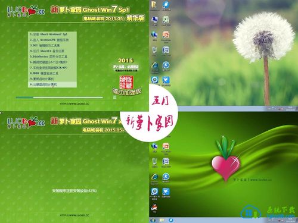The image size is (298, 223).
Task: Select menu item 6 瞬间把硬盘分4个区
Action: coord(52,62)
